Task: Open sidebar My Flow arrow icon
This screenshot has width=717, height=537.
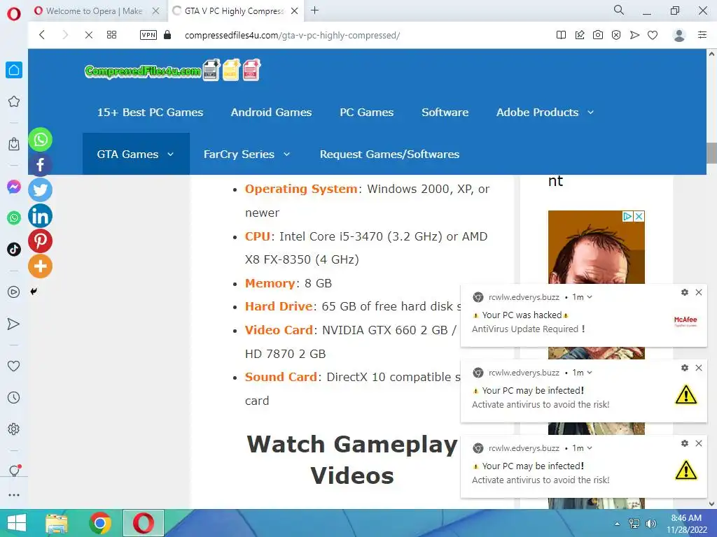Action: pyautogui.click(x=14, y=324)
